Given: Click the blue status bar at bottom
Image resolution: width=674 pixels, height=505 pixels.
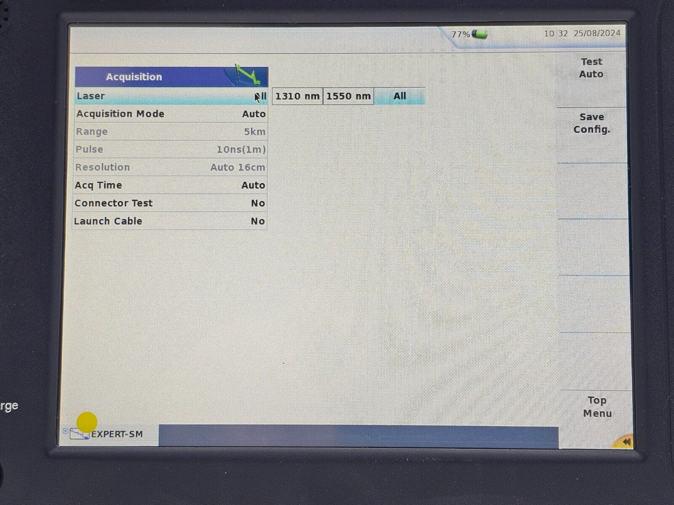Looking at the screenshot, I should (x=358, y=436).
